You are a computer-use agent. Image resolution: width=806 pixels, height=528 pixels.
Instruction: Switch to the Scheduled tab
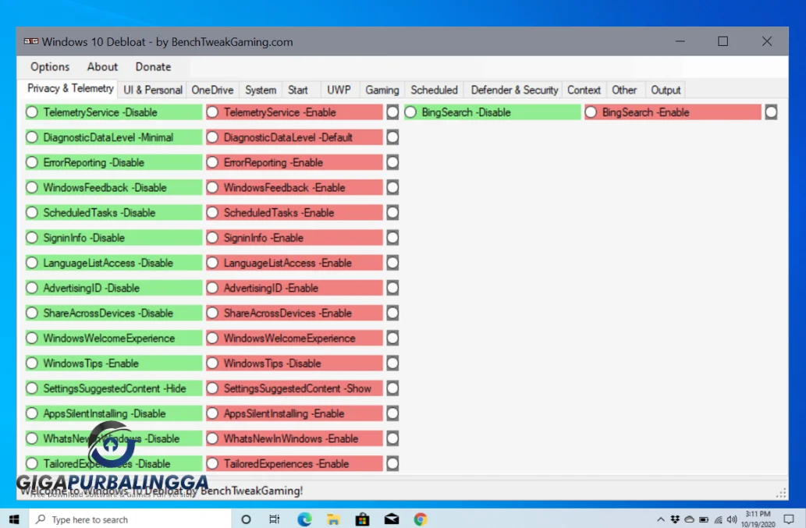(x=434, y=90)
